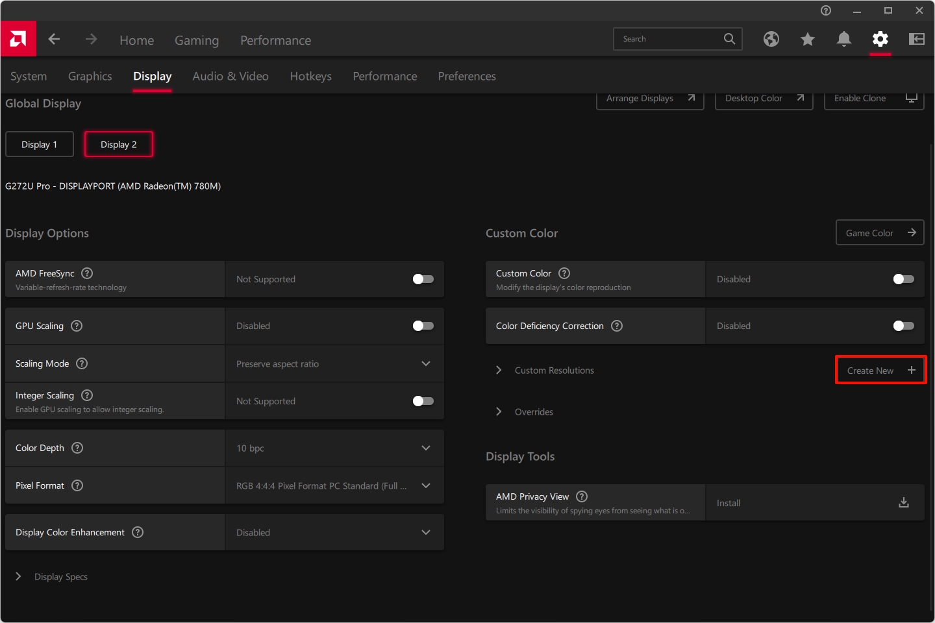Open settings gear icon
The height and width of the screenshot is (623, 935).
(x=880, y=40)
